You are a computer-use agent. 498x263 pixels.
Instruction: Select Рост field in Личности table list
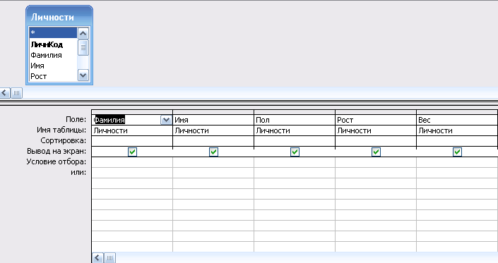point(53,76)
